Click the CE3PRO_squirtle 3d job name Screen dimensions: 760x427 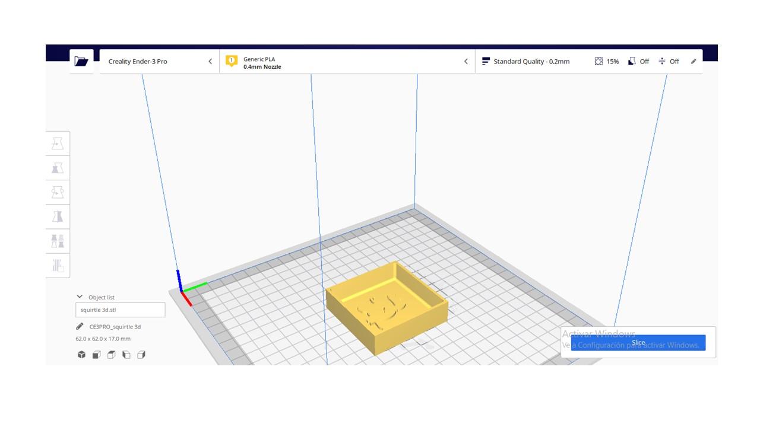(115, 326)
